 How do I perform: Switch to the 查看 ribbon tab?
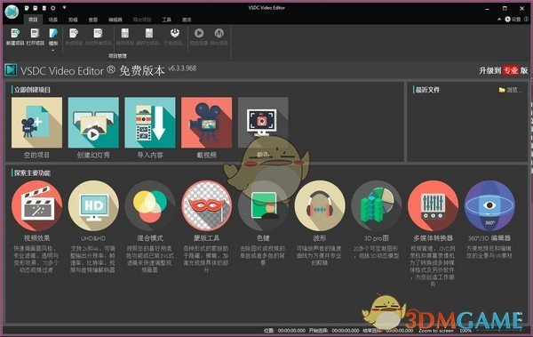click(92, 20)
